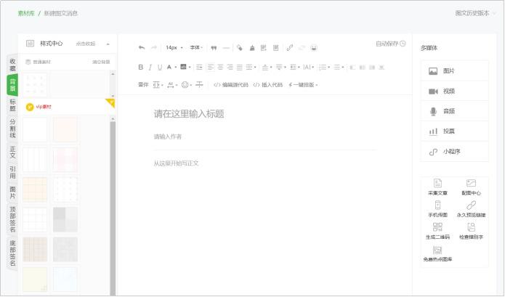The image size is (505, 297).
Task: Open the 字体 font family dropdown
Action: pos(196,48)
